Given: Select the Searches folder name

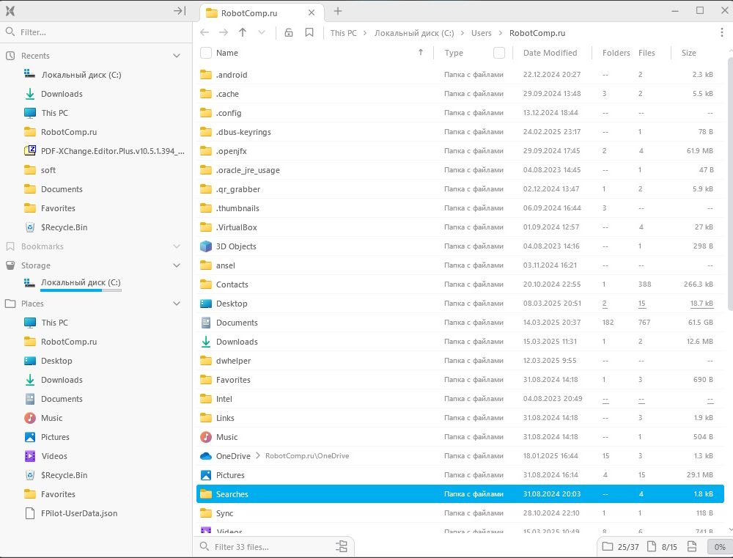Looking at the screenshot, I should coord(232,494).
